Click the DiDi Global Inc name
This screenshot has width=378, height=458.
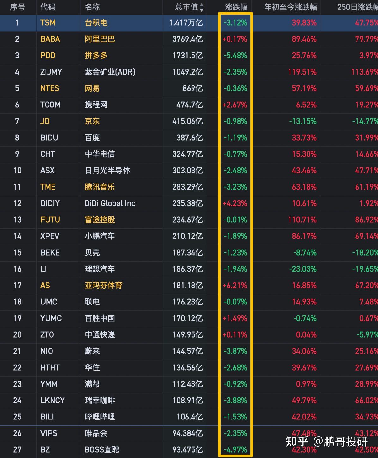(110, 203)
